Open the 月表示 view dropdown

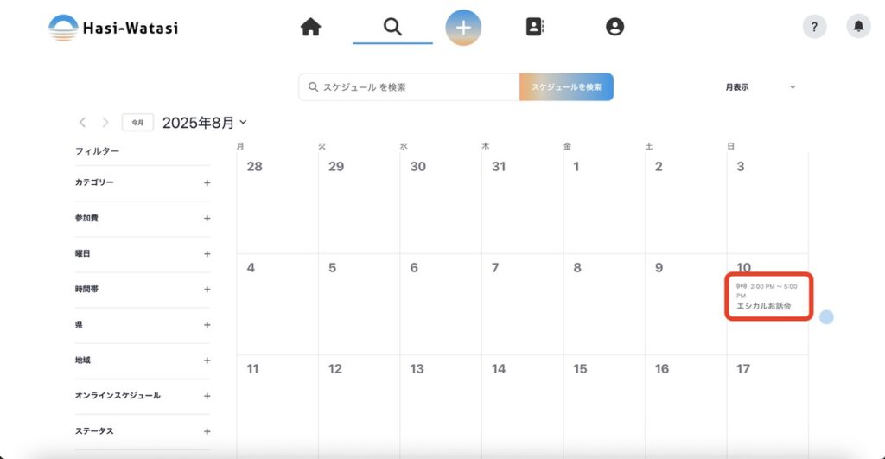tap(760, 87)
